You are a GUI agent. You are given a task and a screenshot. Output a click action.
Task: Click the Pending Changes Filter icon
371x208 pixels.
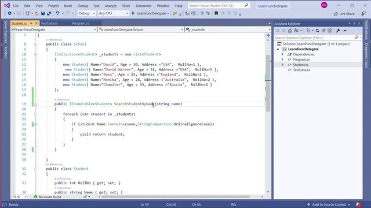(x=308, y=31)
